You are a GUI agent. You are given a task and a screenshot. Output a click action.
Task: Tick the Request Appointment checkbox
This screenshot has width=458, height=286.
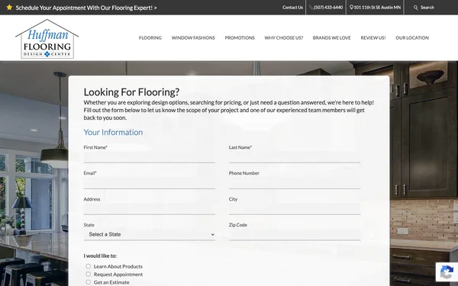click(x=89, y=274)
